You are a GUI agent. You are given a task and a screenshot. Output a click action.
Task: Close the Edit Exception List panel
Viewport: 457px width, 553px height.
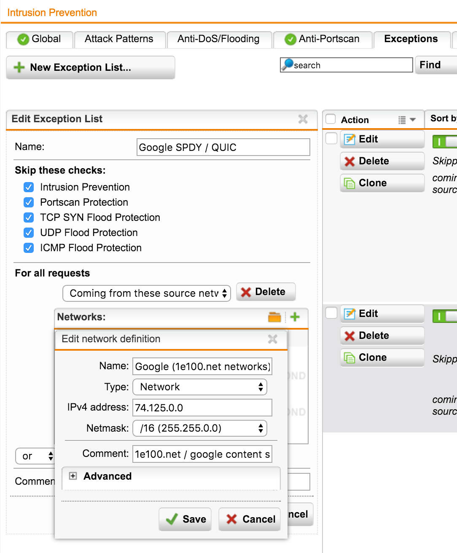pyautogui.click(x=303, y=119)
